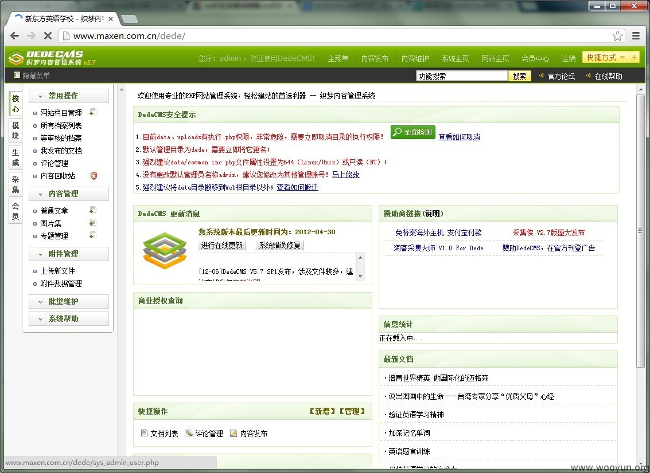650x473 pixels.
Task: Open 系统主页 in top navigation
Action: pos(455,59)
